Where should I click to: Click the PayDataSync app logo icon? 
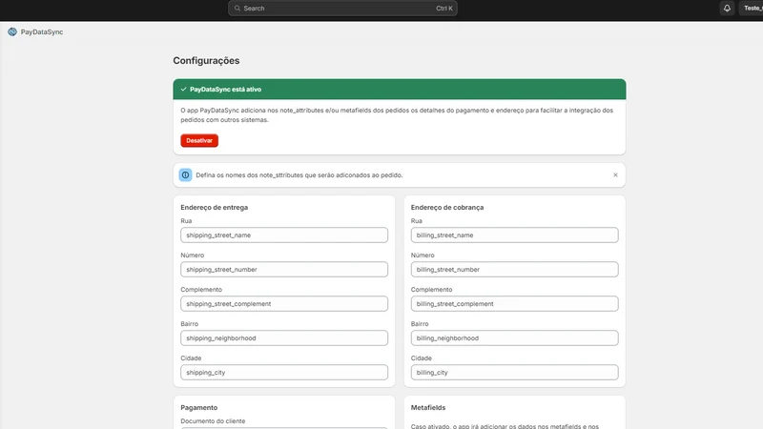tap(12, 31)
